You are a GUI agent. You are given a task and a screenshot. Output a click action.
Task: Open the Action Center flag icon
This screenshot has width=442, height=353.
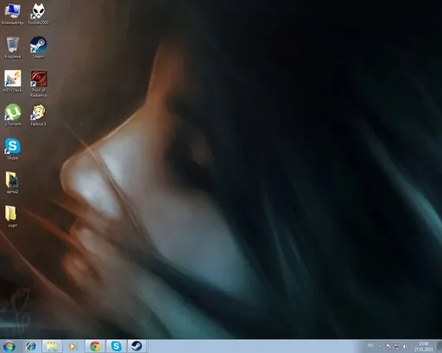coord(388,347)
